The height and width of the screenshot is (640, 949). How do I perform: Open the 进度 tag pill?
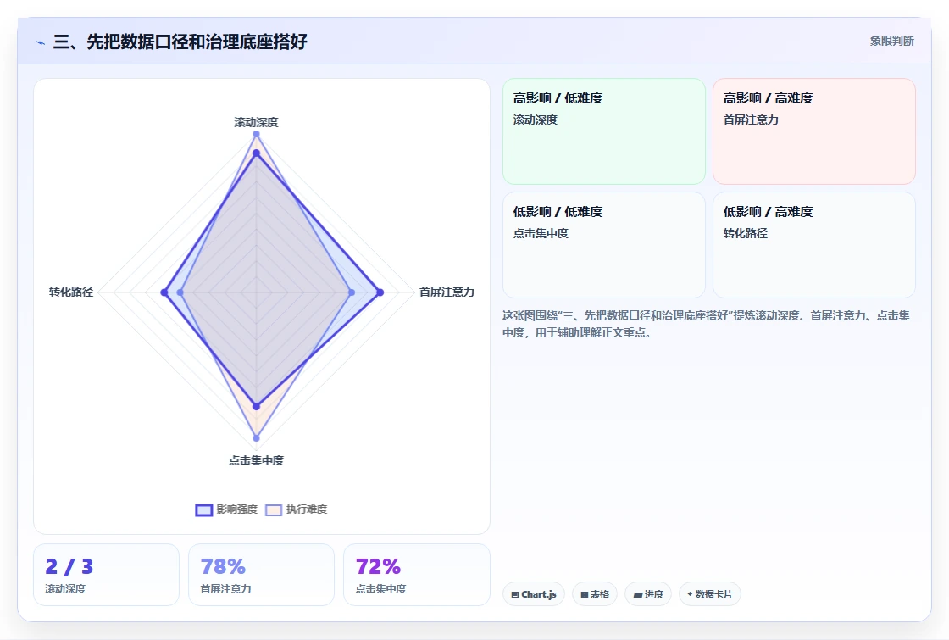(648, 594)
